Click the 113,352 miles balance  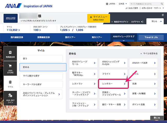(13, 30)
